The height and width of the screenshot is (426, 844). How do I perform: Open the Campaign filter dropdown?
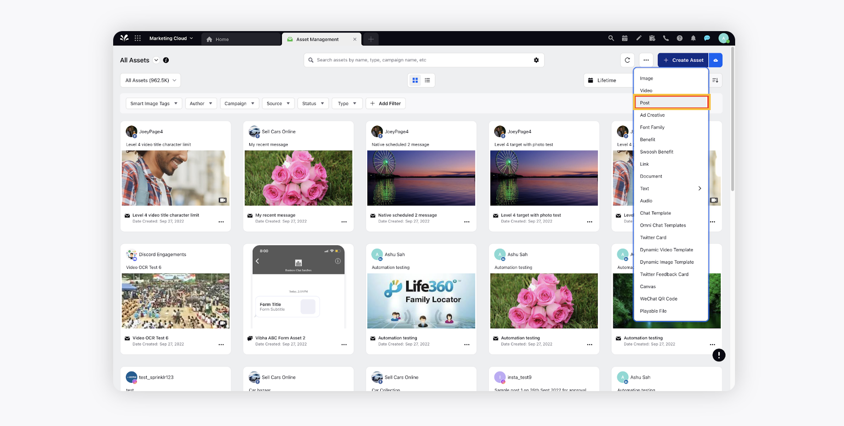[x=239, y=103]
